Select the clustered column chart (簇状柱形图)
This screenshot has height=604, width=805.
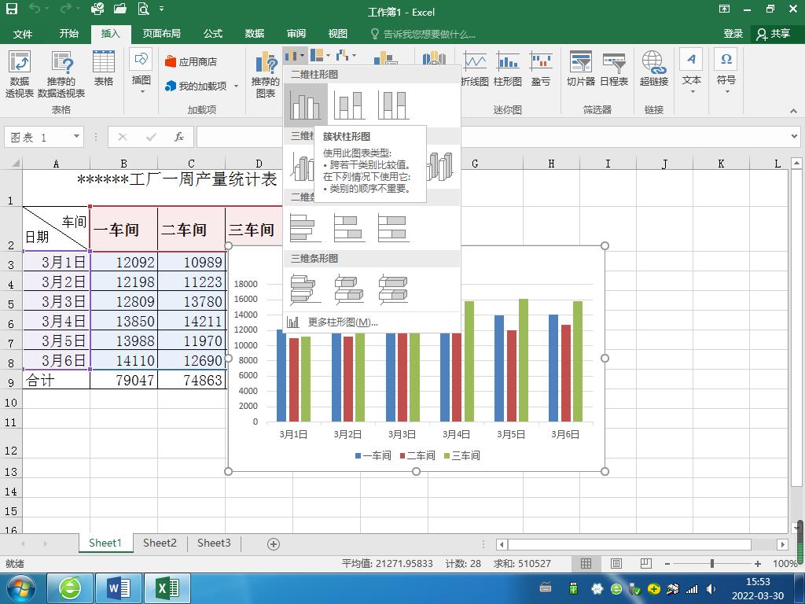[x=306, y=103]
